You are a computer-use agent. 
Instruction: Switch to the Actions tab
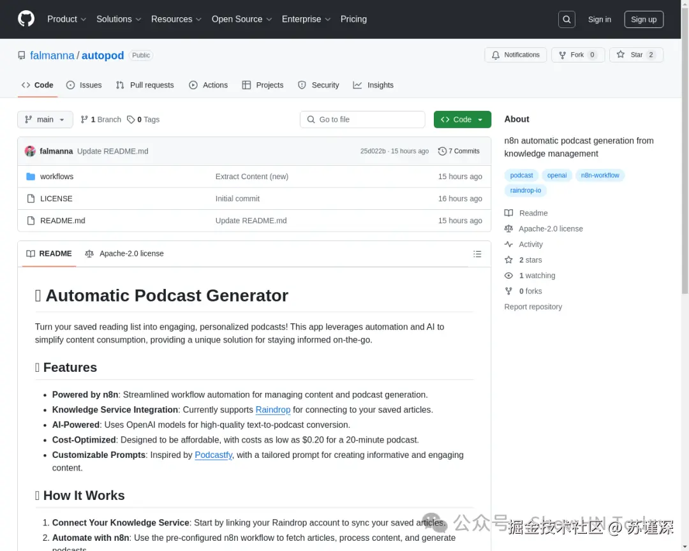click(x=208, y=85)
